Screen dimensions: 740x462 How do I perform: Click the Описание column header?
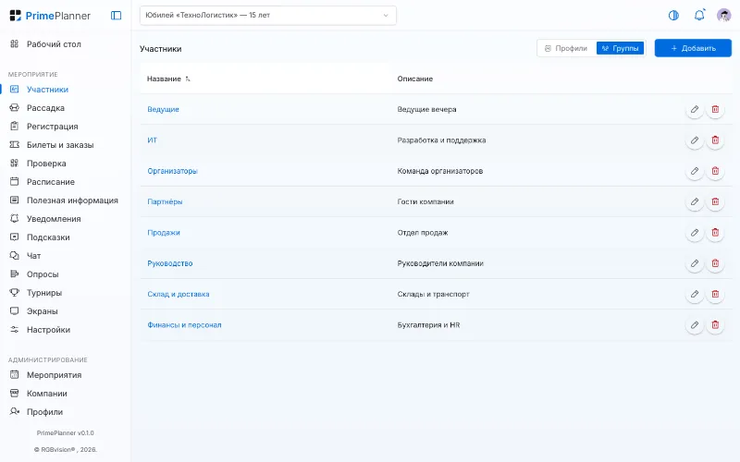[414, 79]
